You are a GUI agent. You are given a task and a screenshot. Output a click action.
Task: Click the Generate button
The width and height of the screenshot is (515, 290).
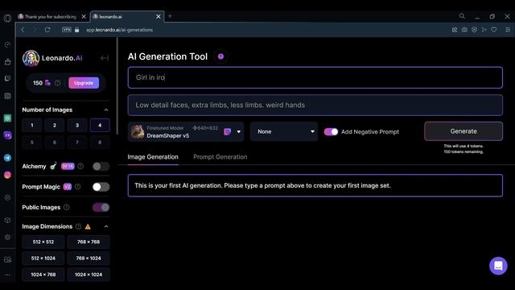(463, 131)
